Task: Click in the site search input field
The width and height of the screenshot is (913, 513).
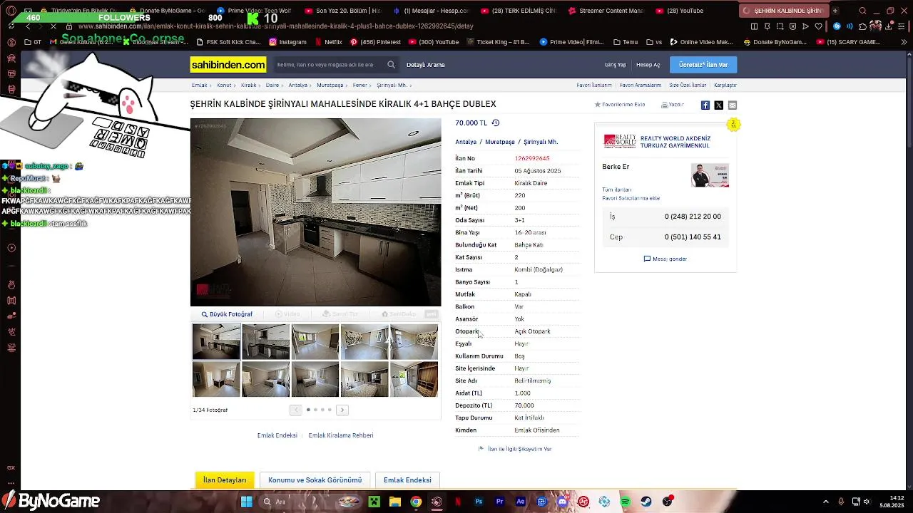Action: click(329, 65)
